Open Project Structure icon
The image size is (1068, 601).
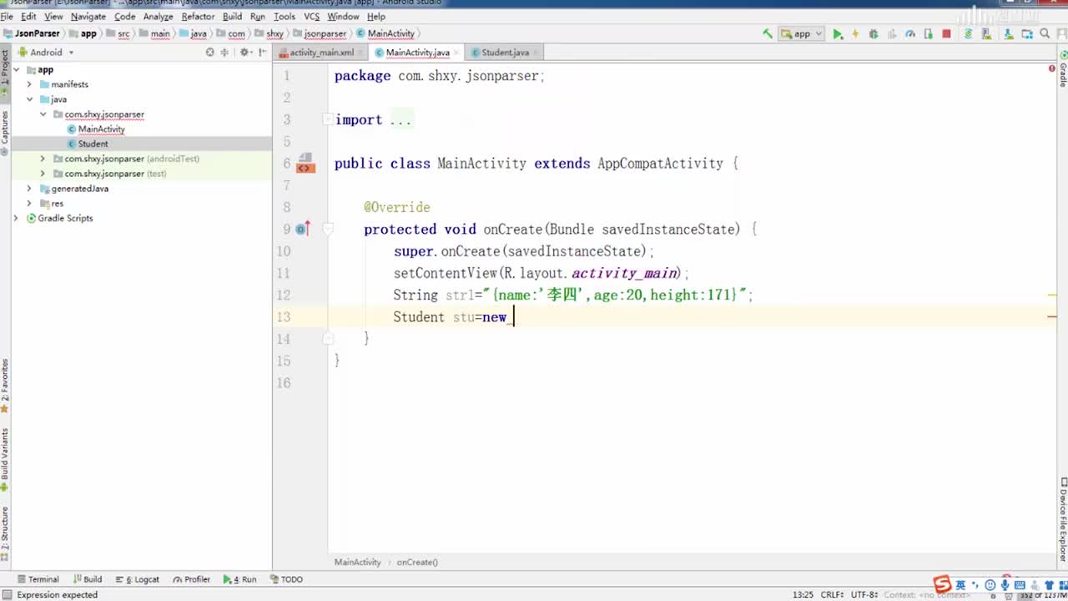[1028, 34]
